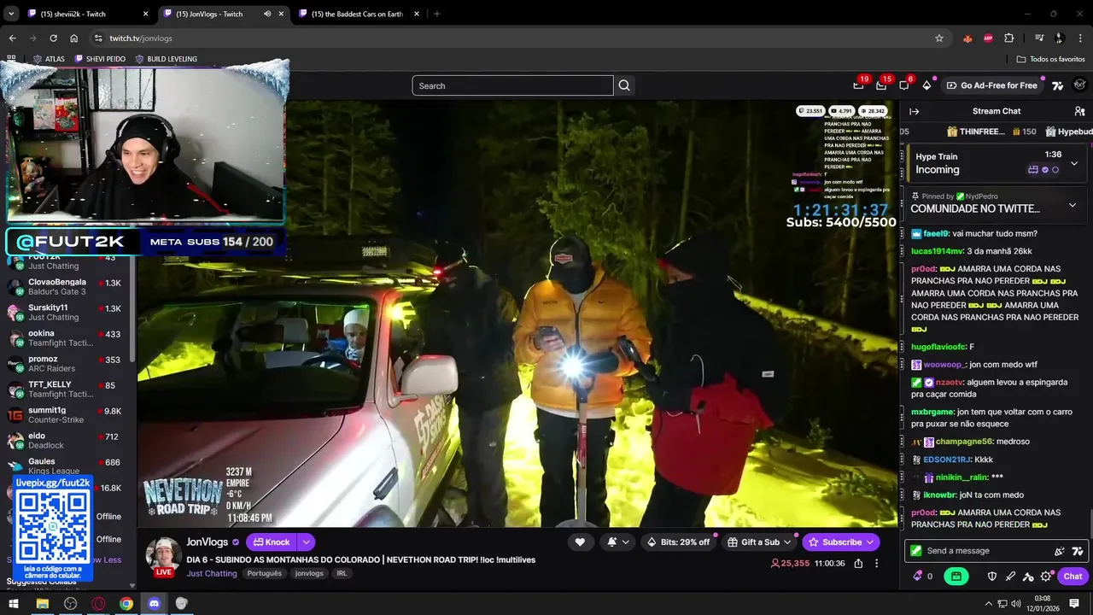Open the channel points balance icon

(x=922, y=577)
